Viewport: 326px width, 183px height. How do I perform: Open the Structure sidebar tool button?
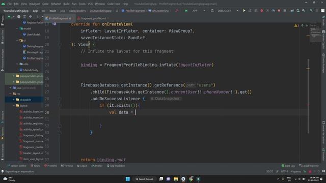[2, 117]
